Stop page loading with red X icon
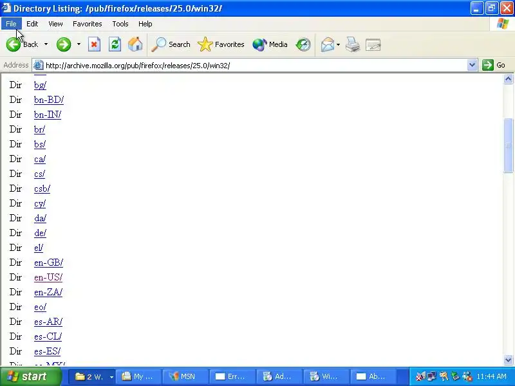Viewport: 515px width, 386px height. 94,44
